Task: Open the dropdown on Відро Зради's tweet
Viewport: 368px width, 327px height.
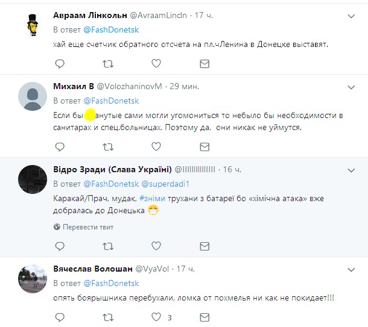Action: coord(351,169)
